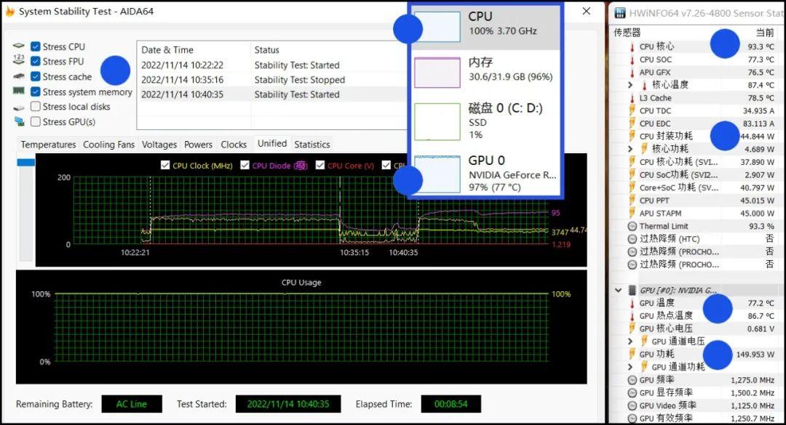This screenshot has height=425, width=786.
Task: Enable the Stress local disks checkbox
Action: [x=36, y=107]
